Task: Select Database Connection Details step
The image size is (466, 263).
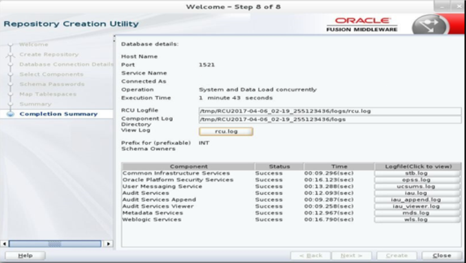Action: (66, 64)
